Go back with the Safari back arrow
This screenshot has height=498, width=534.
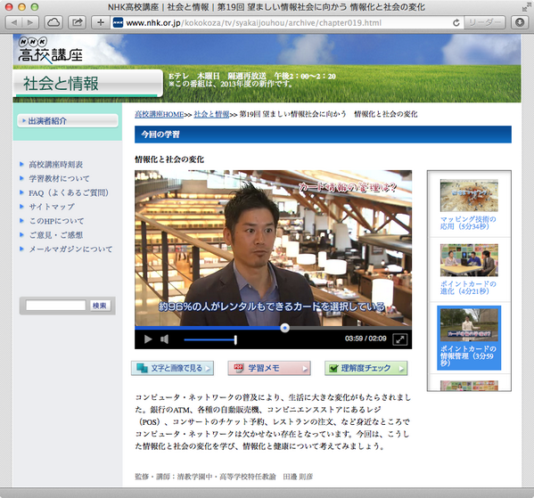point(14,23)
